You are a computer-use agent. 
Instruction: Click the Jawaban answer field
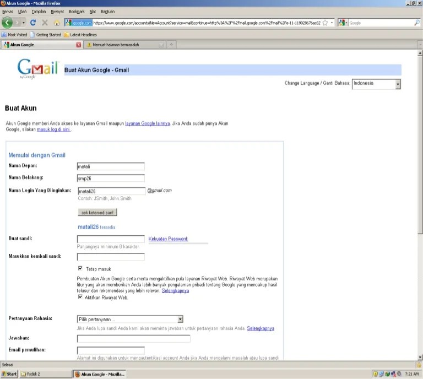[x=133, y=339]
